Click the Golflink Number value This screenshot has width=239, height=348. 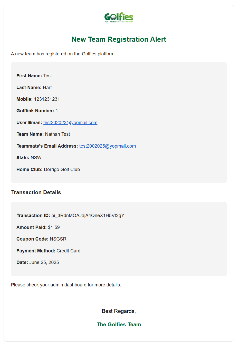click(57, 111)
